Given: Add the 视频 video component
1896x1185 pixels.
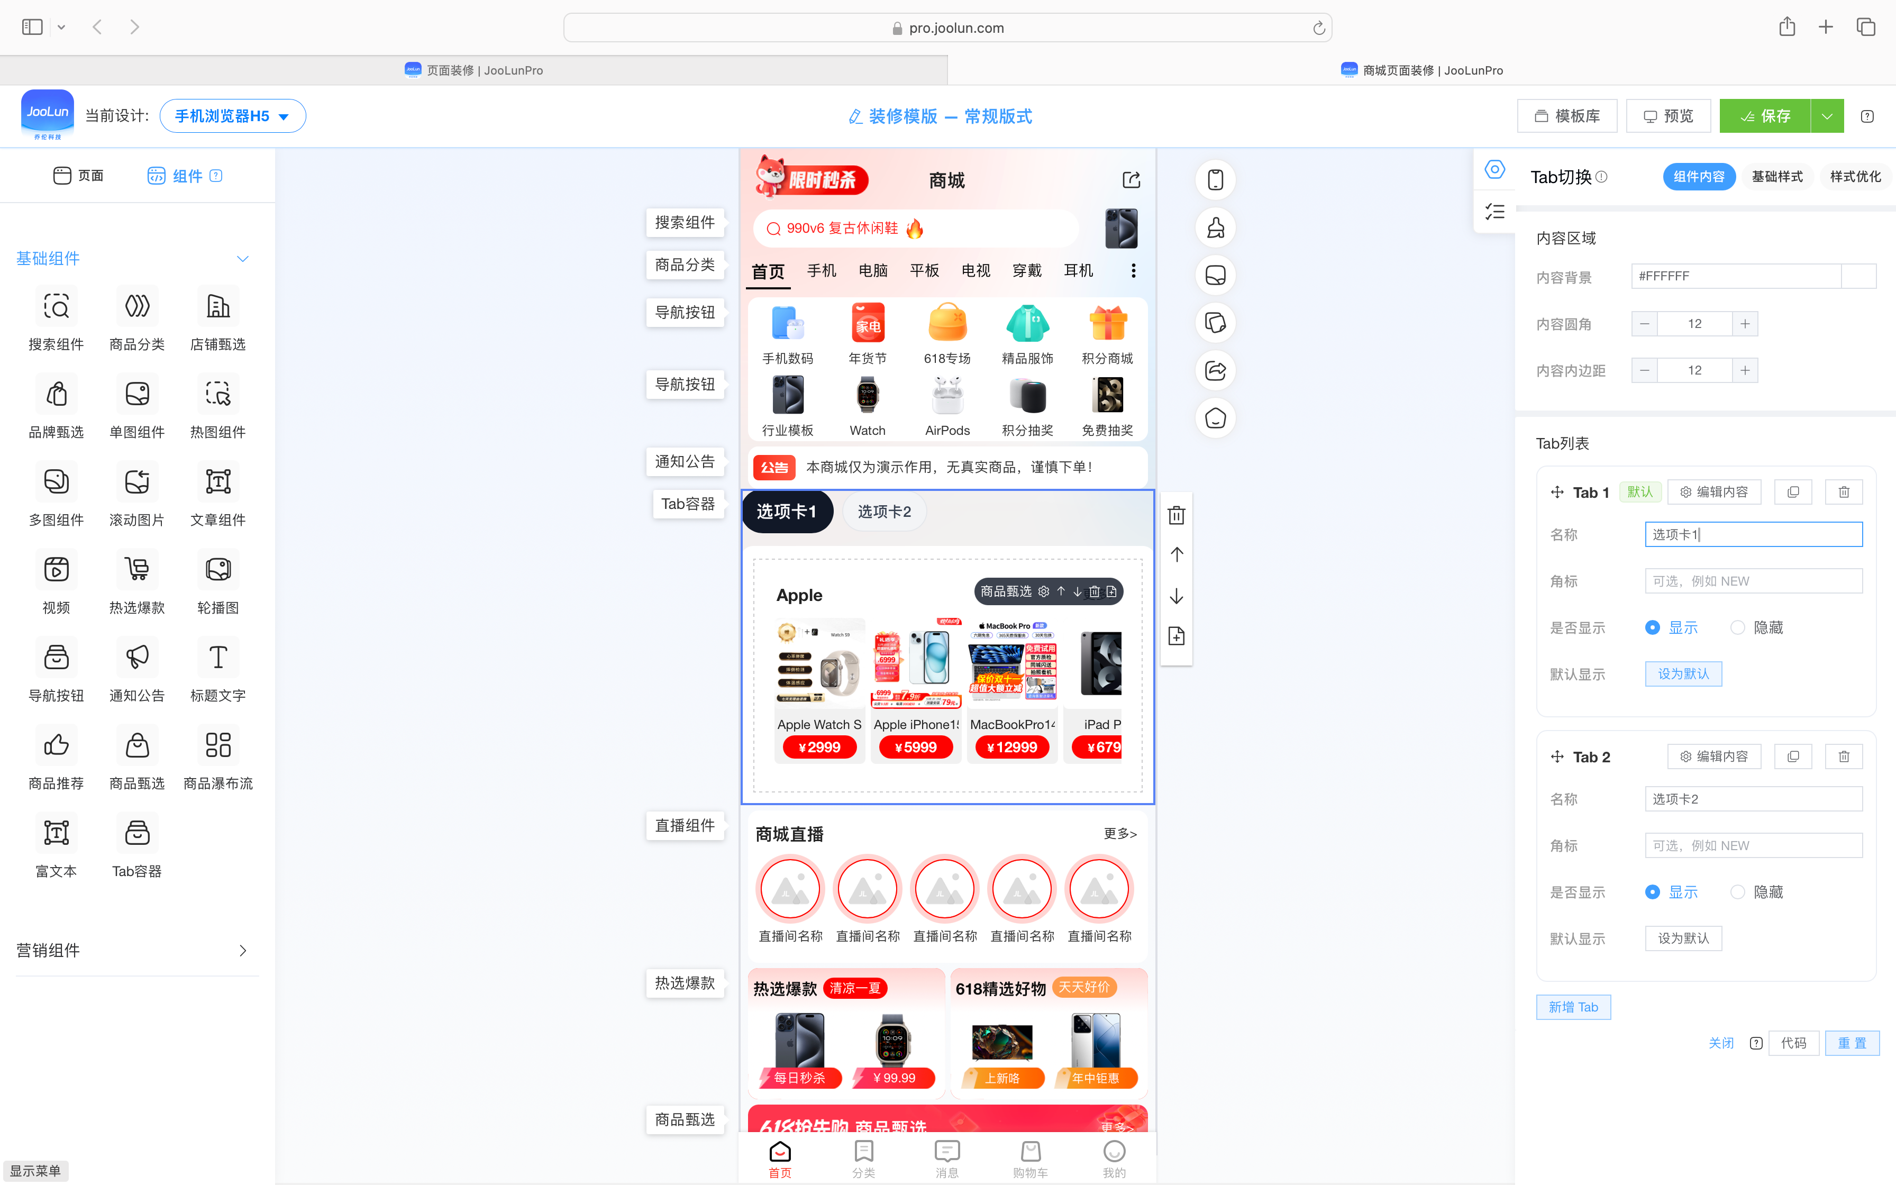Looking at the screenshot, I should point(57,570).
